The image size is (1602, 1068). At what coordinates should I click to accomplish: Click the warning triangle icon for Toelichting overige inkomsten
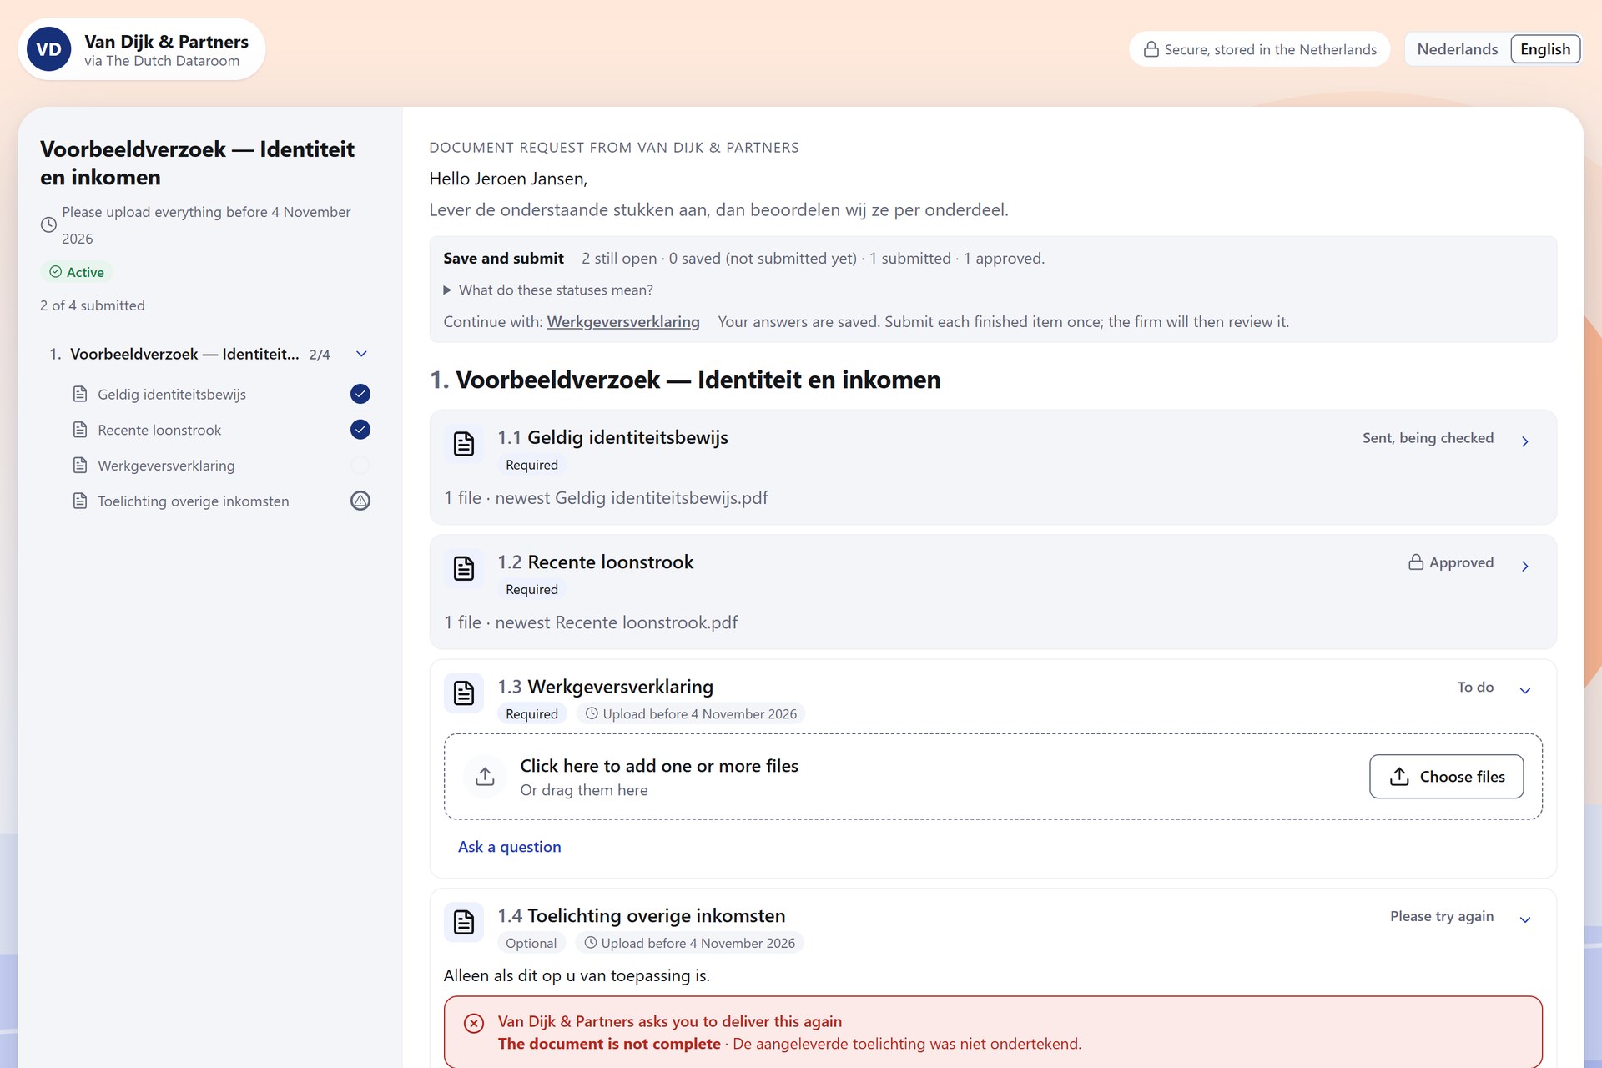click(x=360, y=501)
